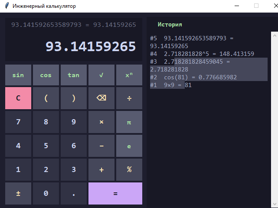The width and height of the screenshot is (278, 208).
Task: Clear the calculator with C button
Action: (18, 98)
